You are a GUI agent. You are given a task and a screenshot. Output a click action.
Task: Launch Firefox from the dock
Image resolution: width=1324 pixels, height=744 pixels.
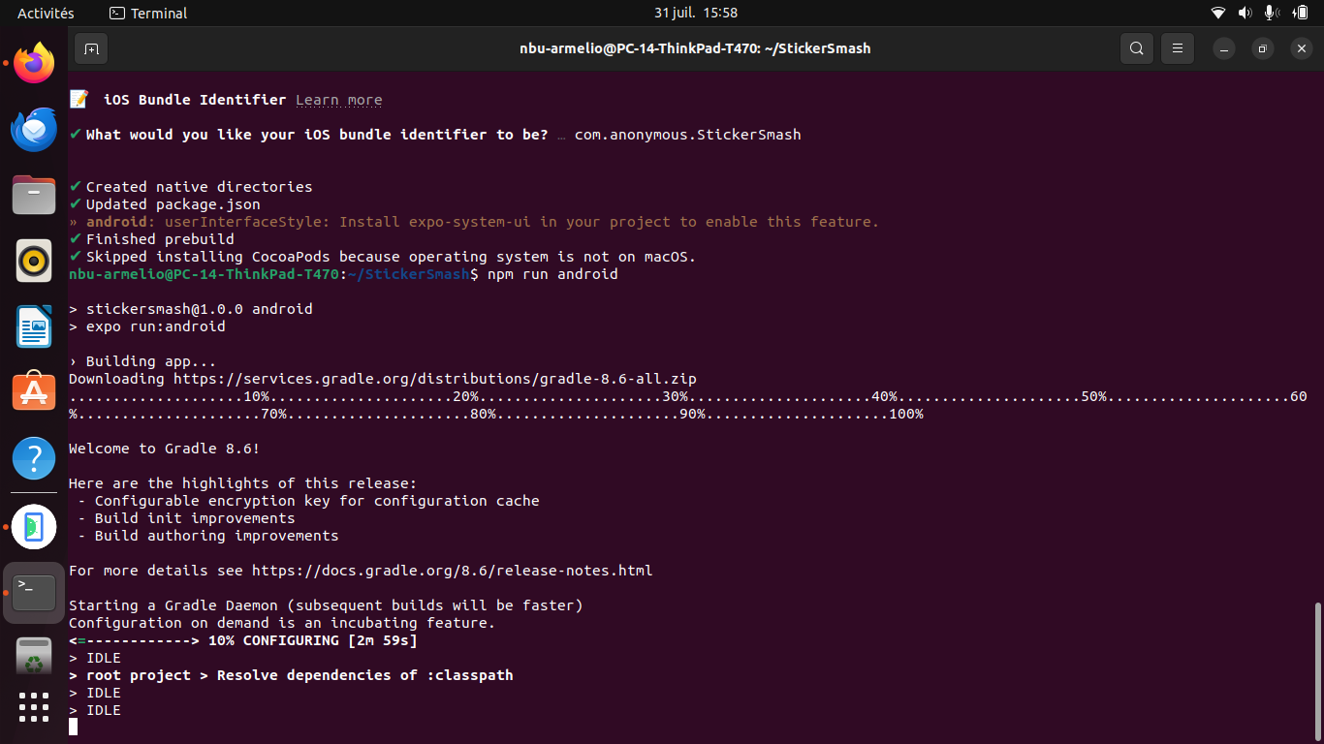pos(34,64)
